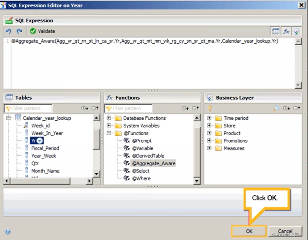Select the Qtr column
The width and height of the screenshot is (308, 240).
click(x=35, y=163)
